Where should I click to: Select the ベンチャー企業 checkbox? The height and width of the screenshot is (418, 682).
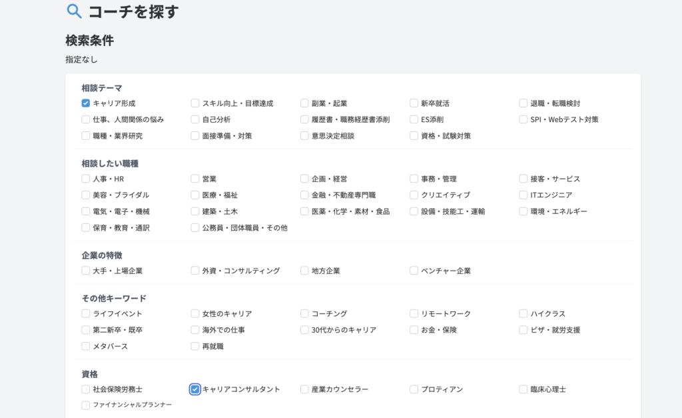click(414, 271)
